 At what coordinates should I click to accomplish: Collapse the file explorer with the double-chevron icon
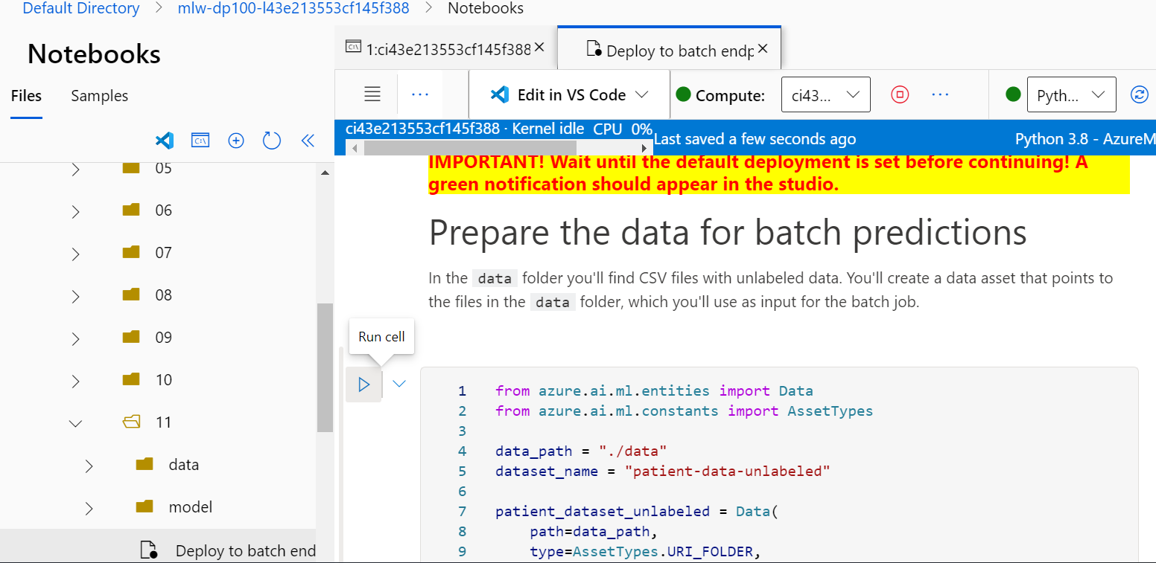click(x=308, y=141)
